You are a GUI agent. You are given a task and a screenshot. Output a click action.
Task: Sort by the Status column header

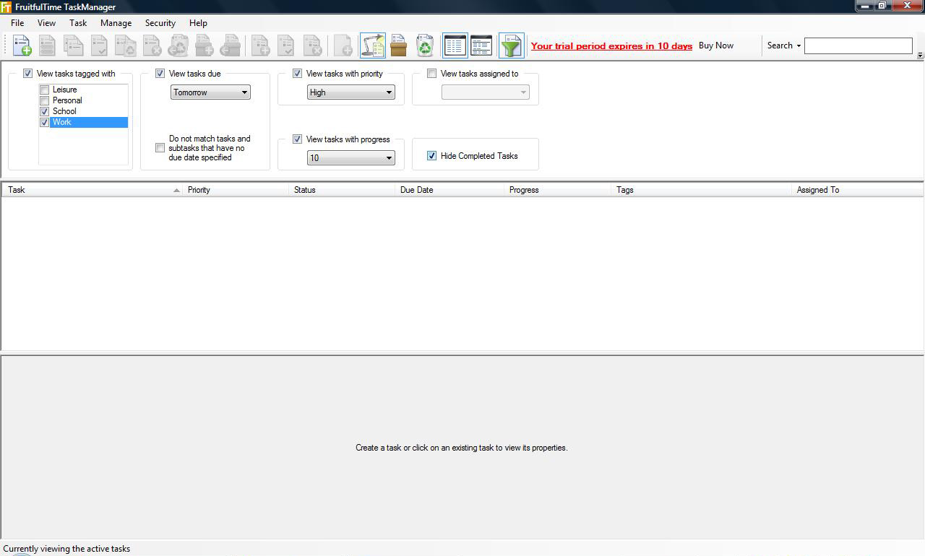(x=342, y=190)
